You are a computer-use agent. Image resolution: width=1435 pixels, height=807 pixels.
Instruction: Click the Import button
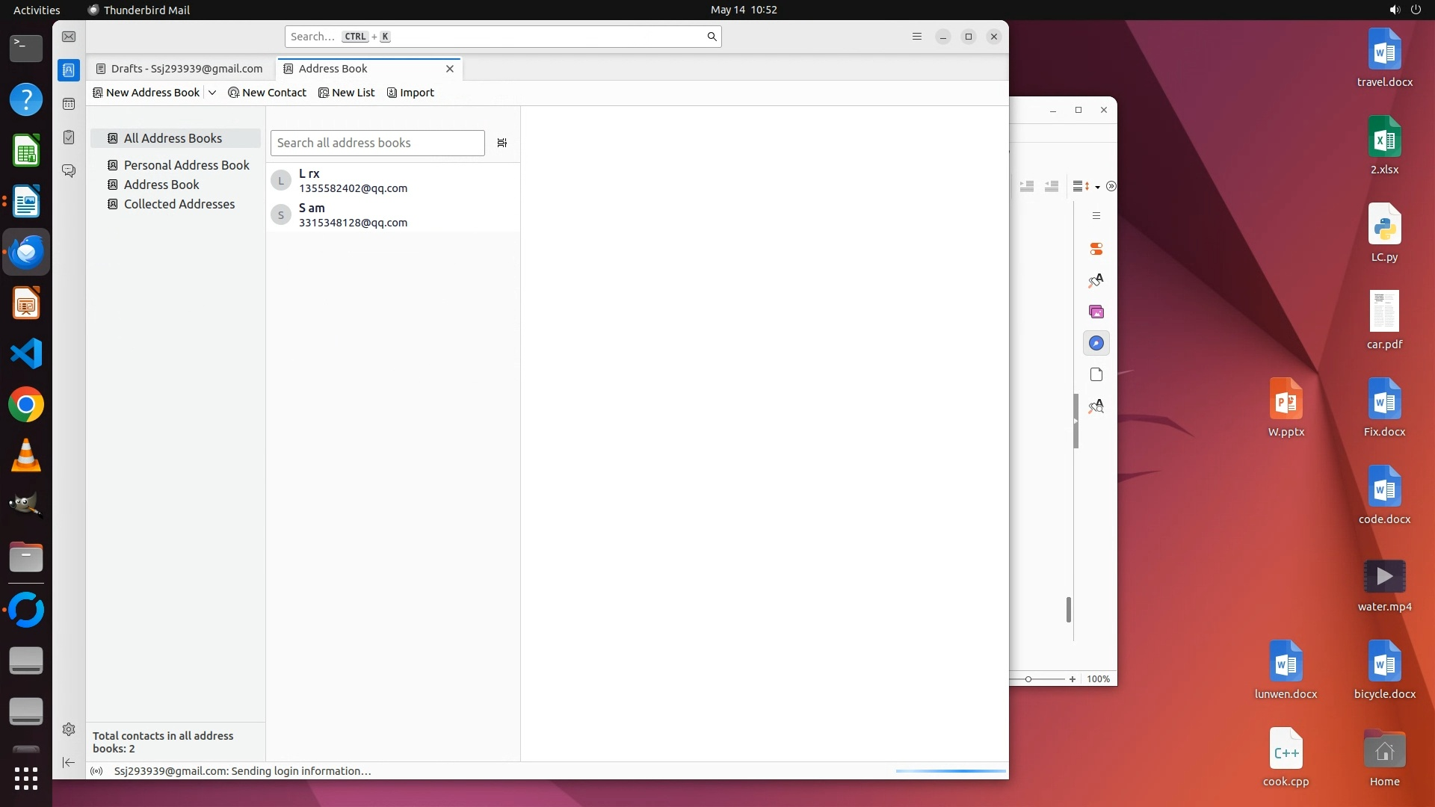tap(410, 93)
